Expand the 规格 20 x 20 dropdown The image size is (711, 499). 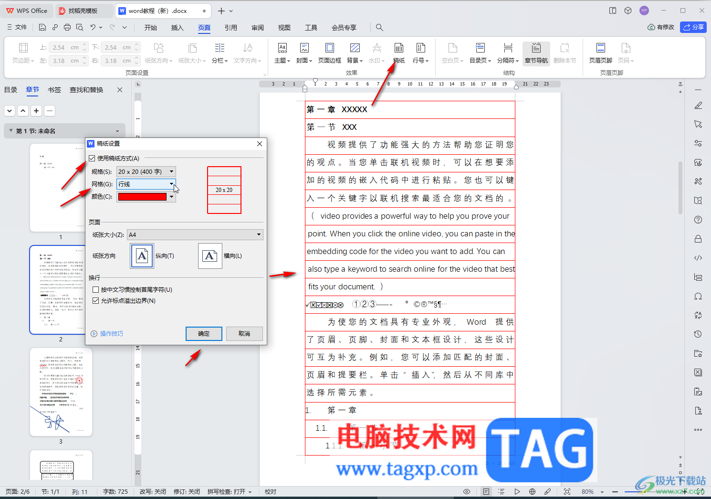pyautogui.click(x=146, y=171)
